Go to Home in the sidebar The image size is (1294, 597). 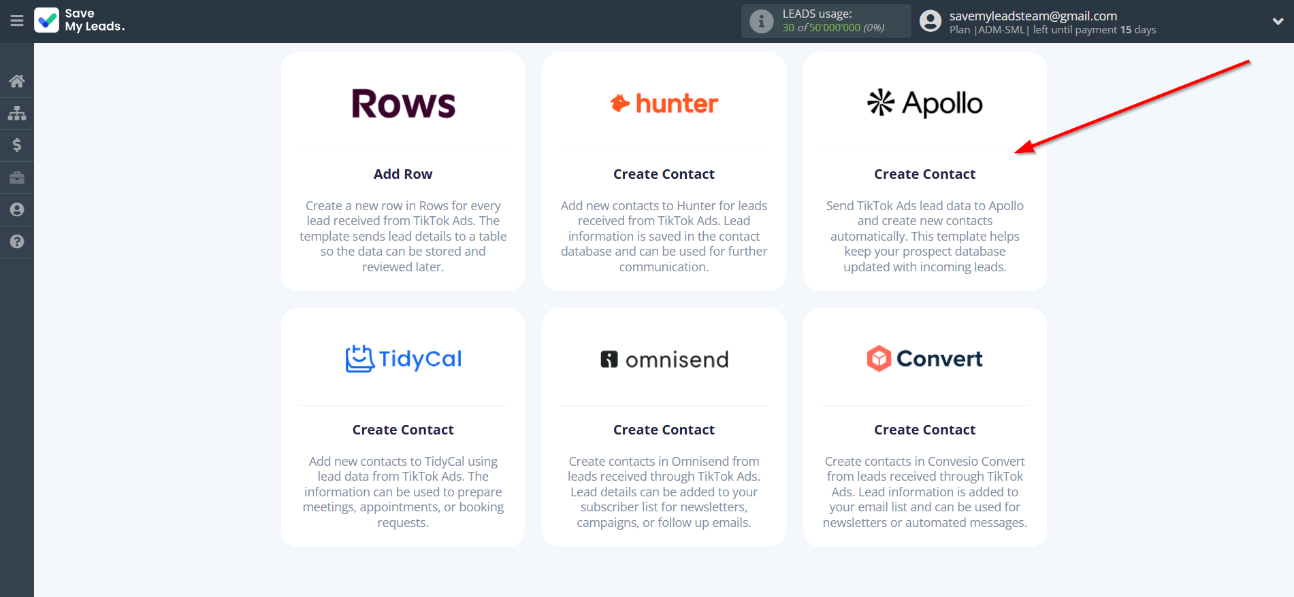pyautogui.click(x=17, y=82)
